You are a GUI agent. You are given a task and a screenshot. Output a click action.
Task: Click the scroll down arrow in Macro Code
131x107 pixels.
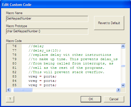tap(123, 85)
